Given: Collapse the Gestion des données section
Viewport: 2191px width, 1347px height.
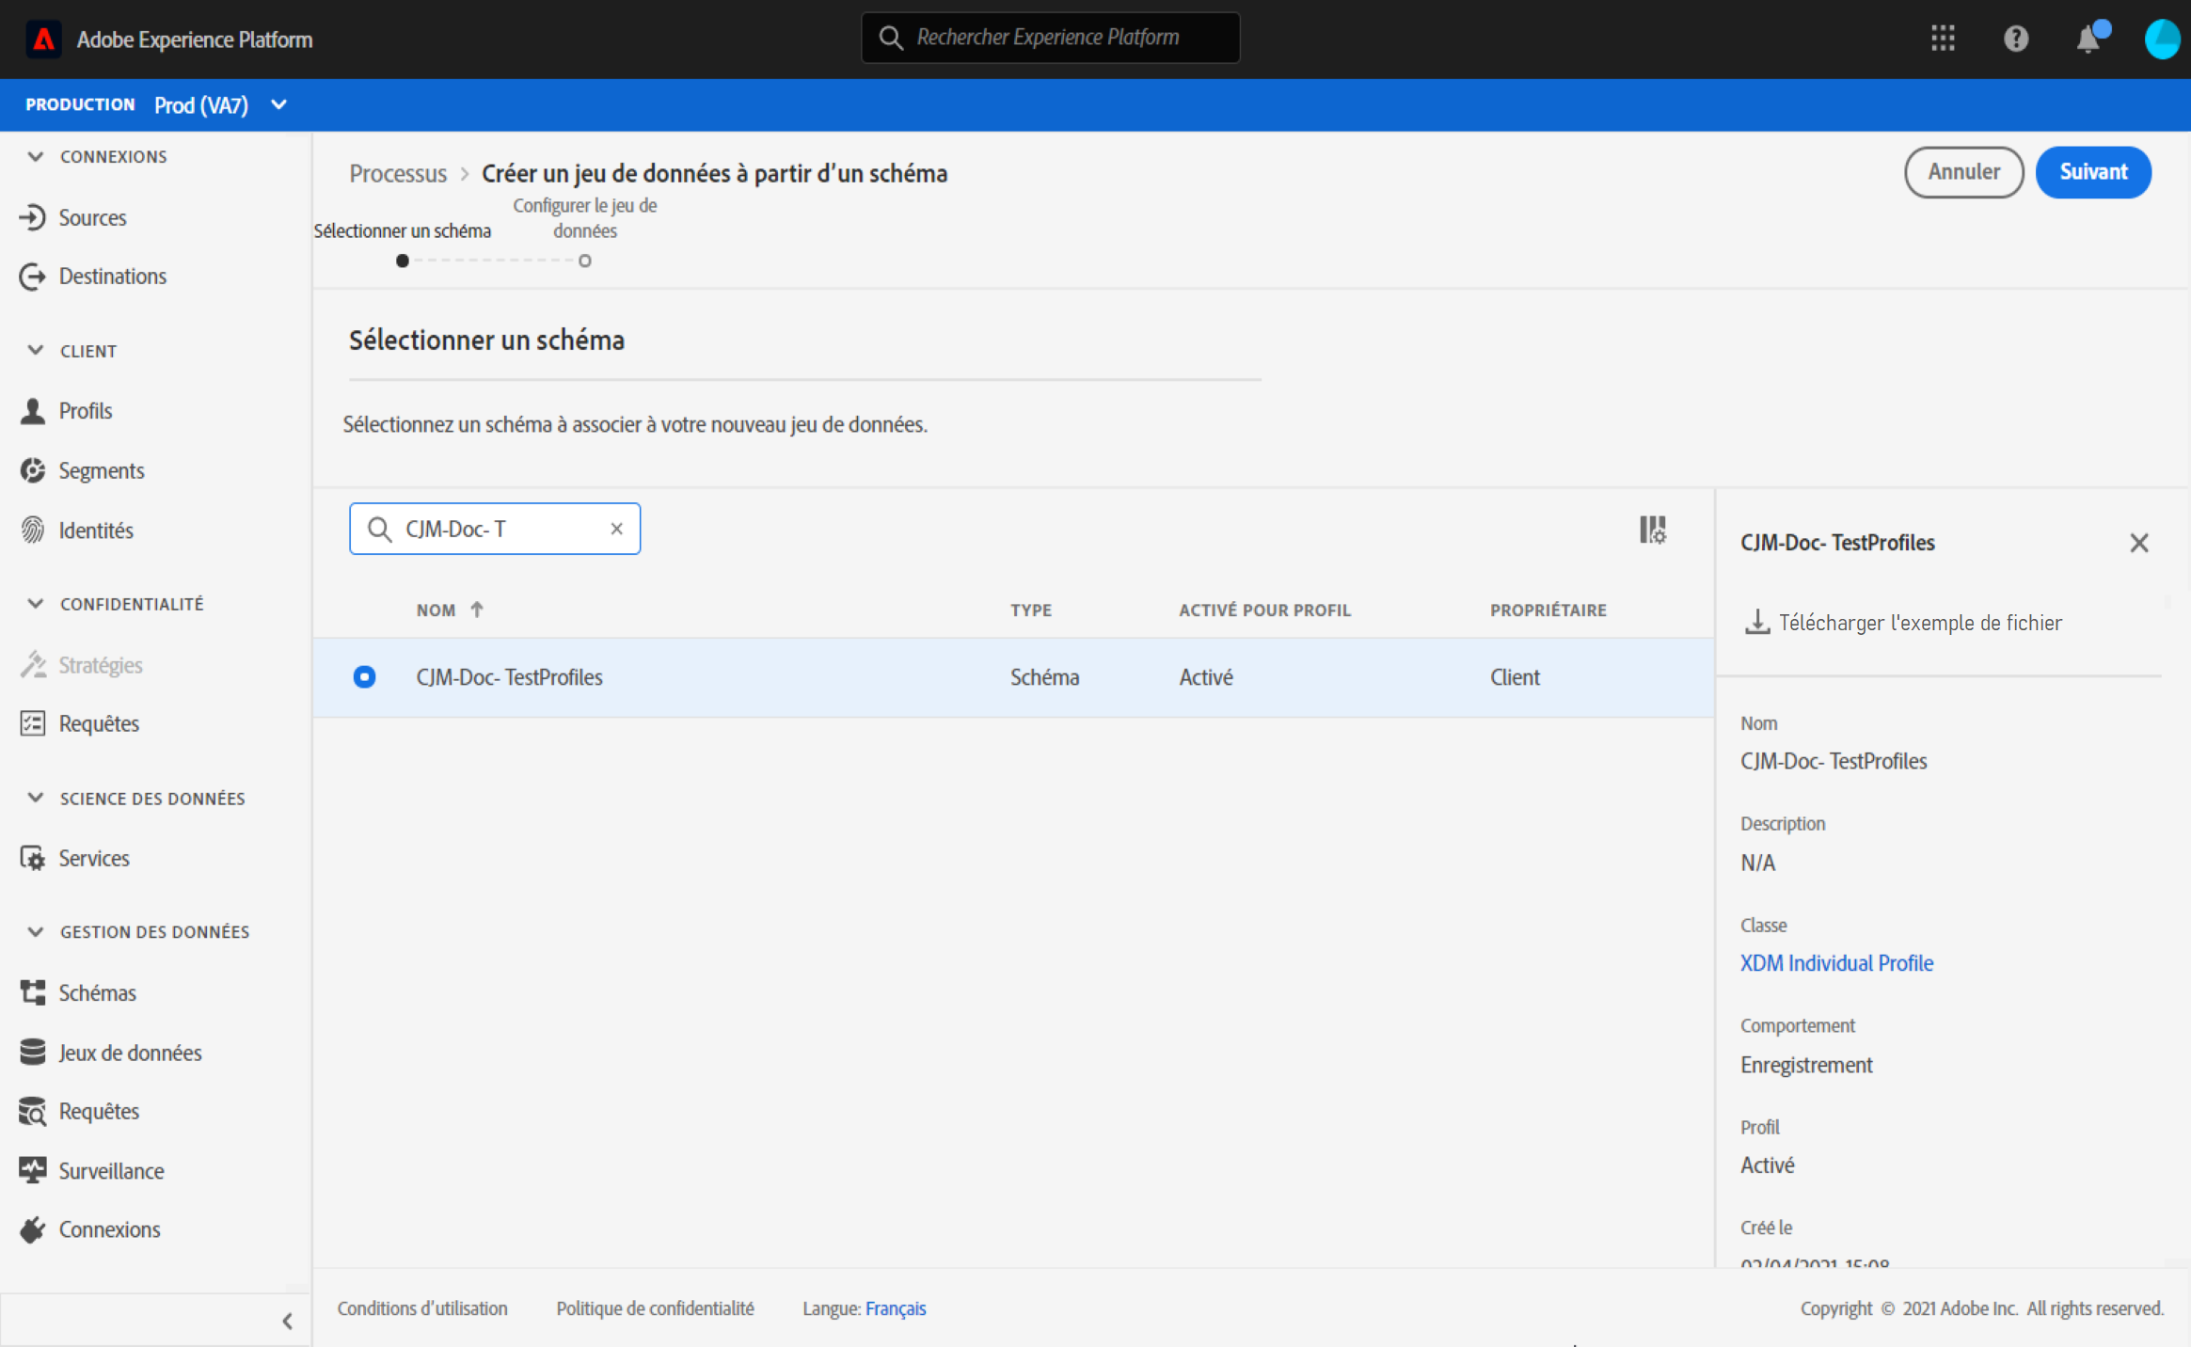Looking at the screenshot, I should pyautogui.click(x=36, y=931).
